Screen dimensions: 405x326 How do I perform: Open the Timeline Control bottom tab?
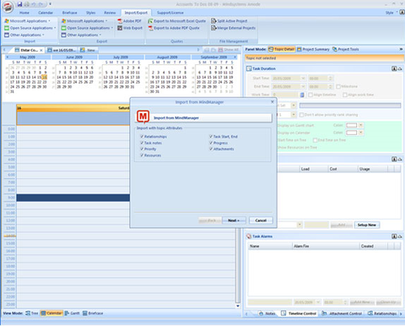(x=299, y=313)
